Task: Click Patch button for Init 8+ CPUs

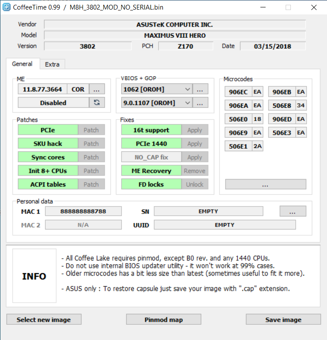Action: click(91, 170)
